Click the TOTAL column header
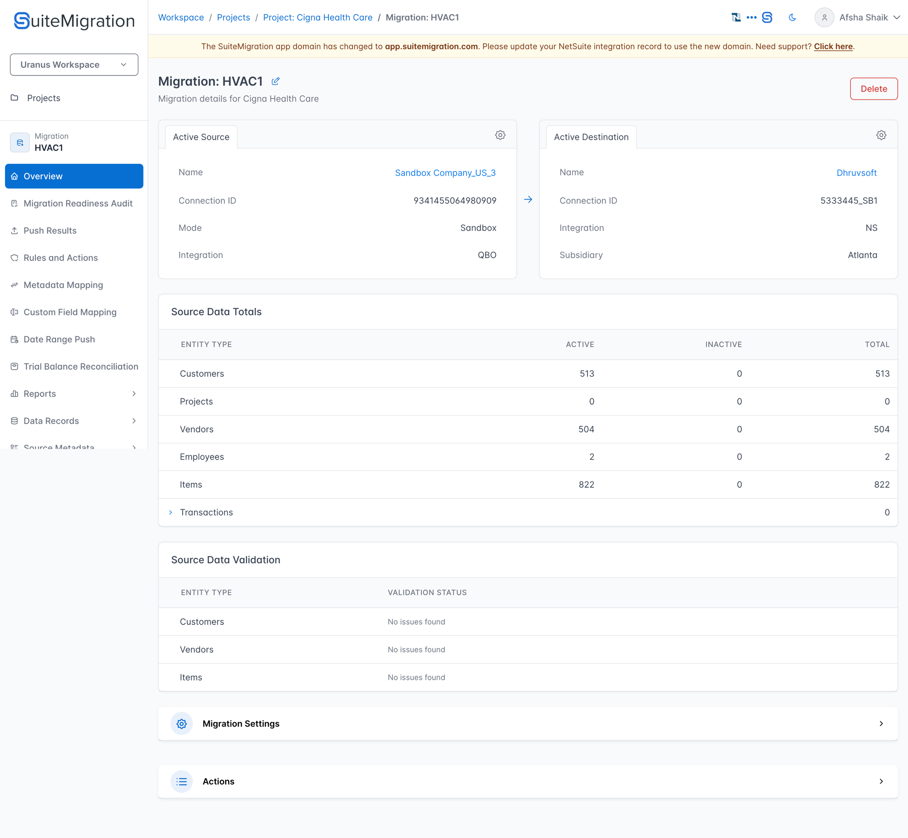This screenshot has width=908, height=838. point(877,344)
